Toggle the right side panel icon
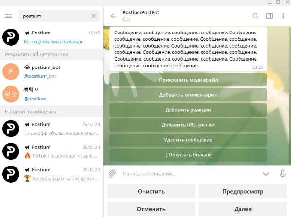This screenshot has width=291, height=217. coord(269,16)
